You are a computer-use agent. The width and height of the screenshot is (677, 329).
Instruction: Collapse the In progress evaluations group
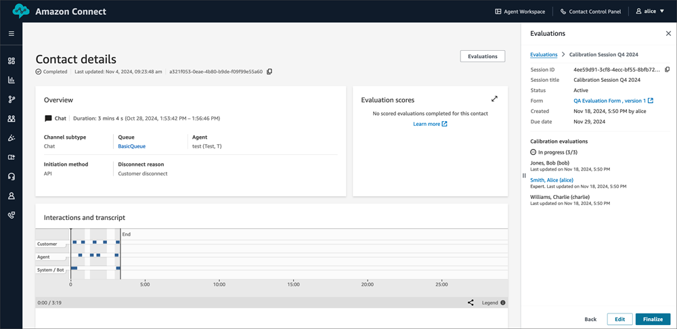pyautogui.click(x=533, y=152)
